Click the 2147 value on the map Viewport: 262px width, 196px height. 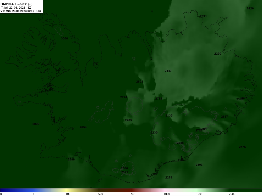coord(168,71)
